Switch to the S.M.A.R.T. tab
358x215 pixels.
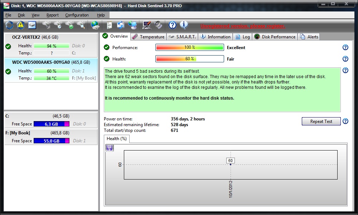182,37
